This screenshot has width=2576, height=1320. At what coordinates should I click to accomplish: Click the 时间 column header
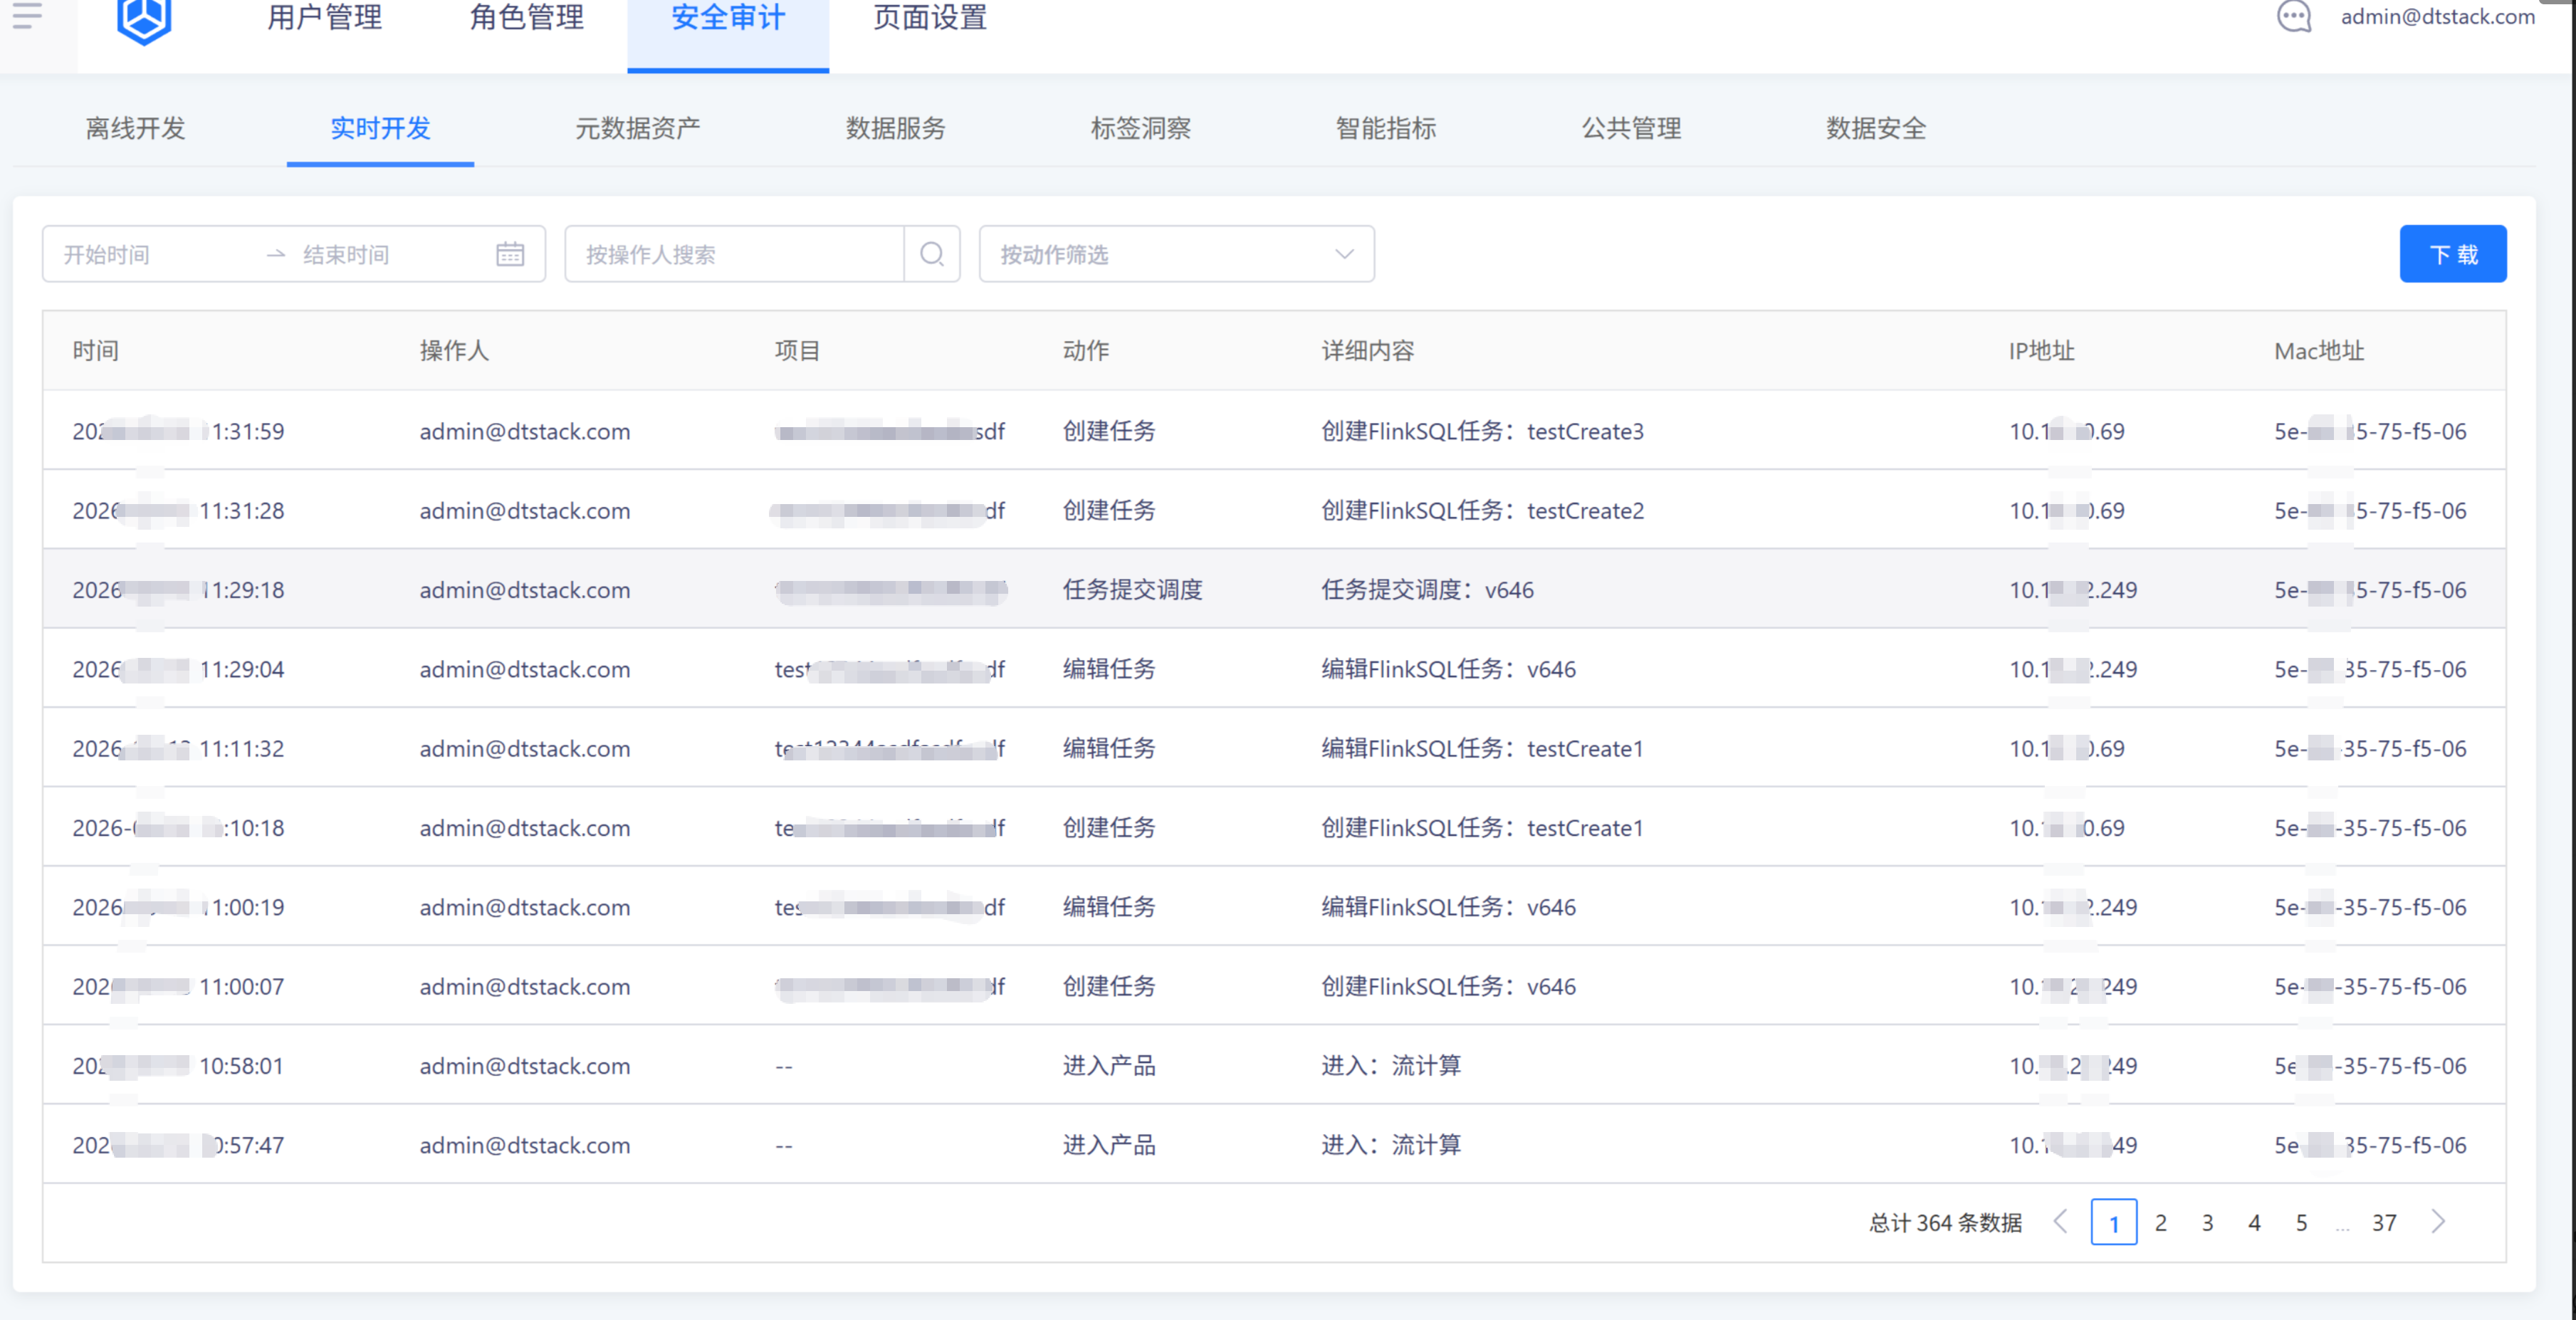[x=95, y=350]
